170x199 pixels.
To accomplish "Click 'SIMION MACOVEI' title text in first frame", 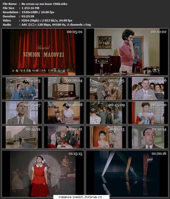I will (44, 54).
